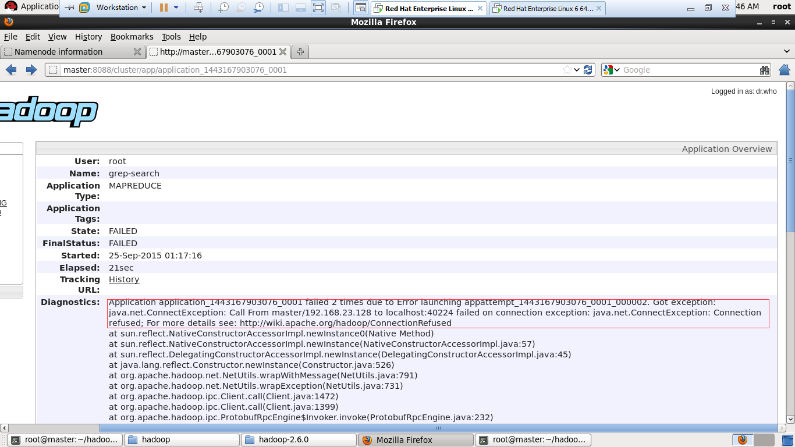
Task: Open hadoop-2.6.0 folder window from taskbar
Action: 299,439
